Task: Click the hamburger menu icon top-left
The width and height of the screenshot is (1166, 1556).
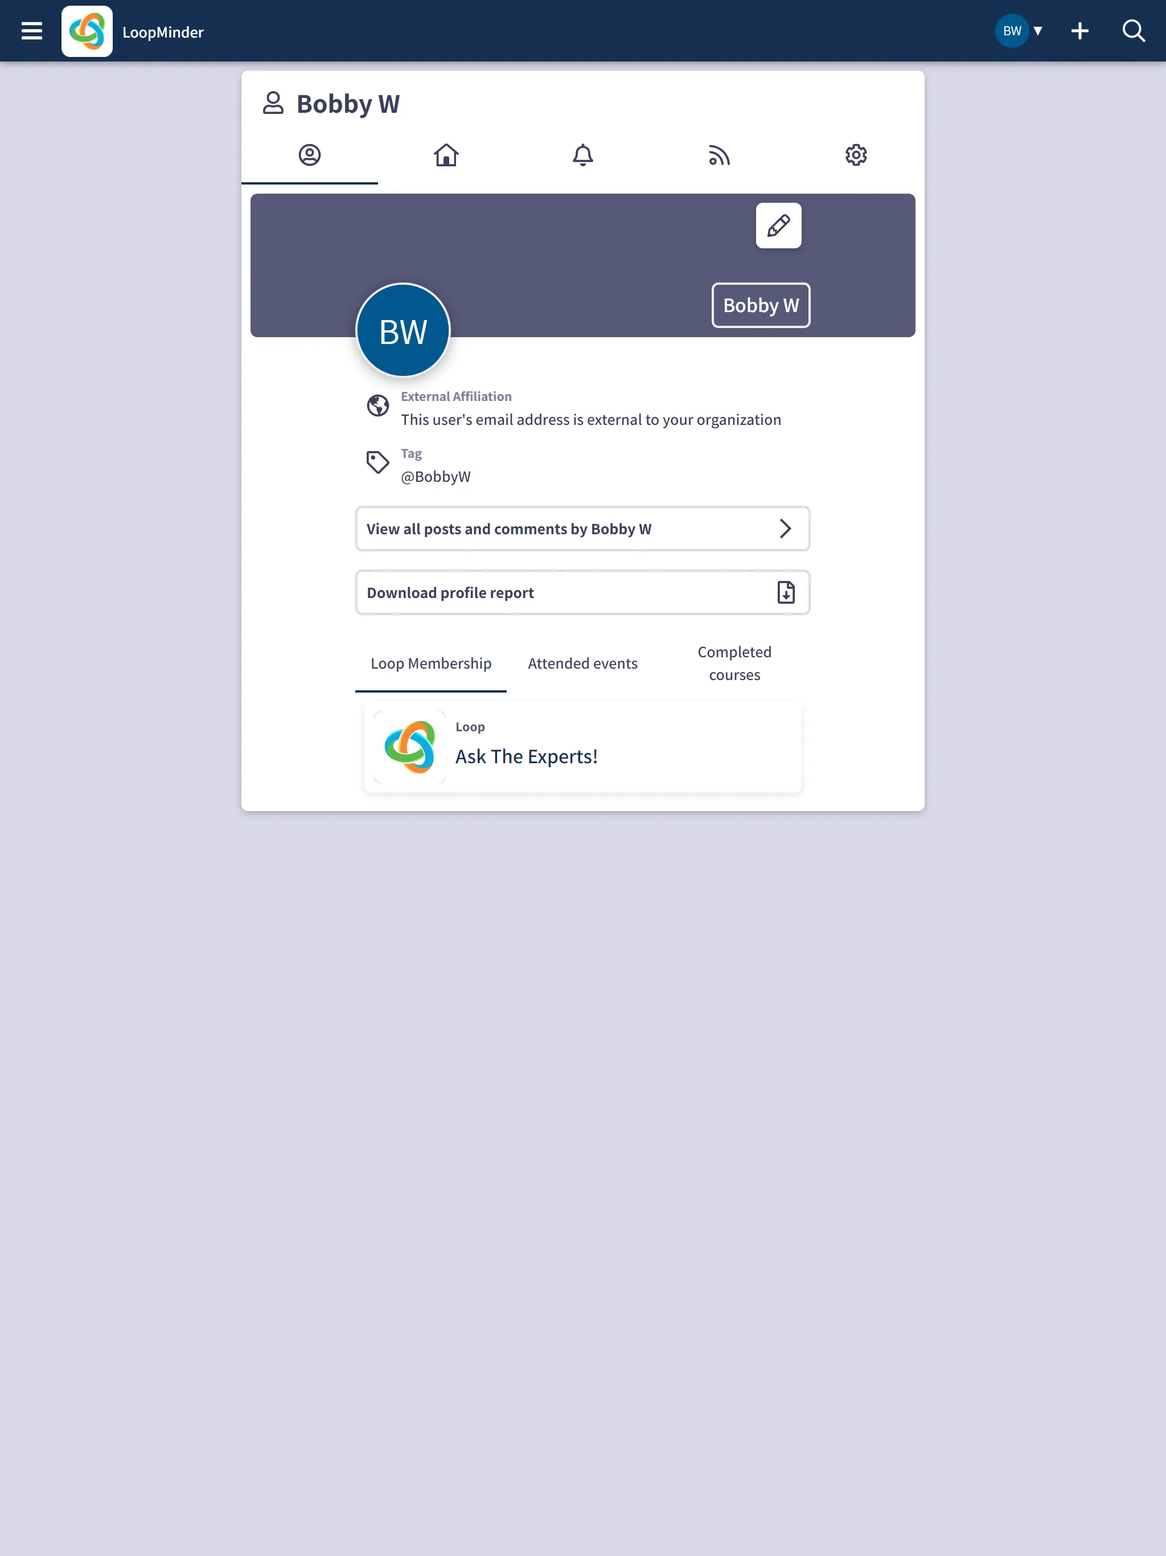Action: click(32, 31)
